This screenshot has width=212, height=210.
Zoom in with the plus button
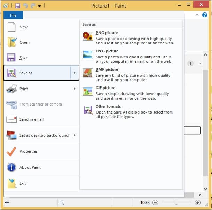[x=197, y=202]
